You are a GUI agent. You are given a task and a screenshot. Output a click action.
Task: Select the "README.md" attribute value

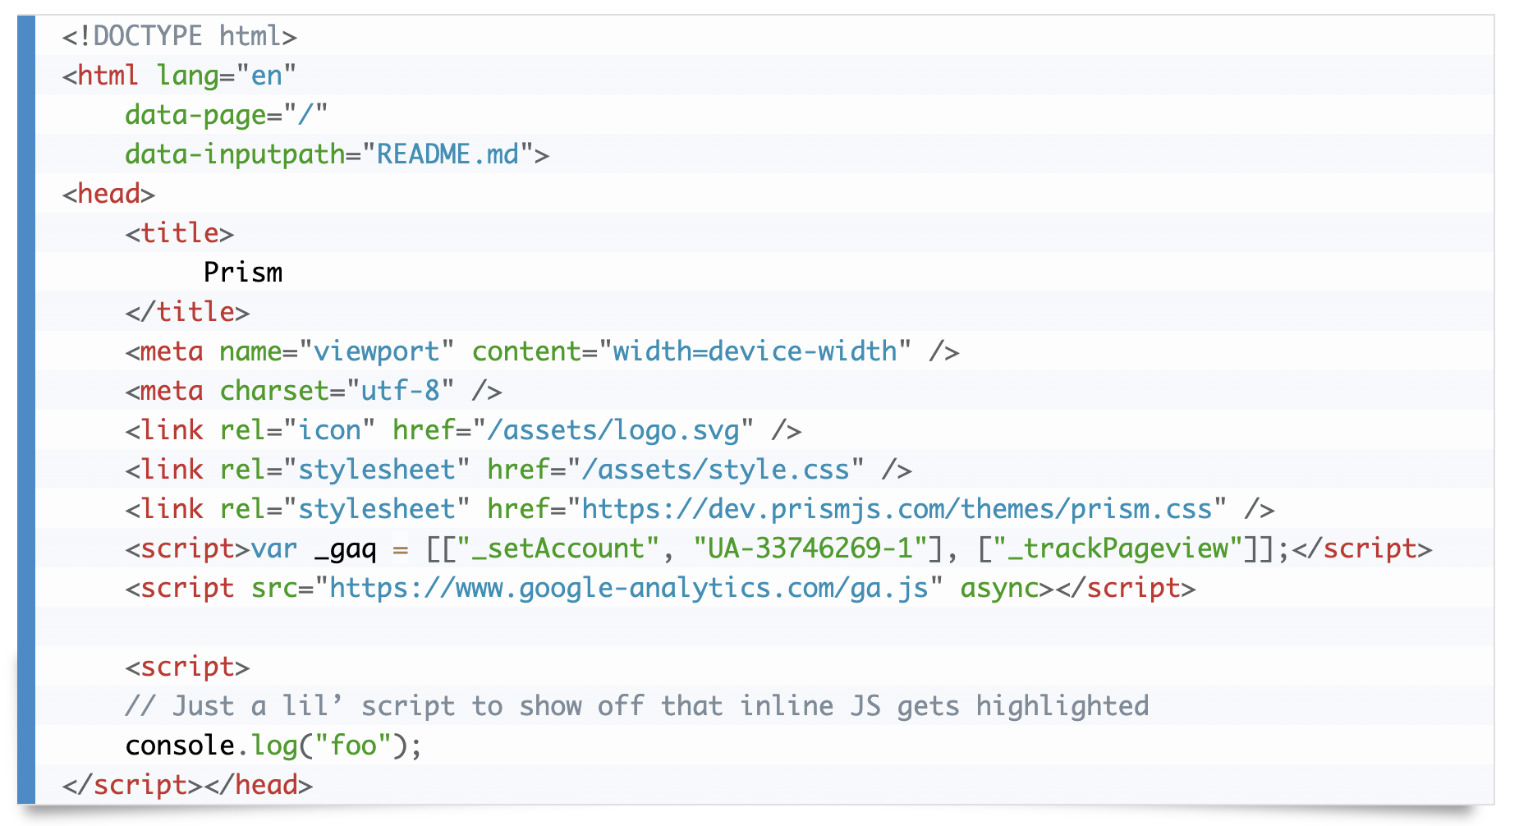tap(447, 154)
